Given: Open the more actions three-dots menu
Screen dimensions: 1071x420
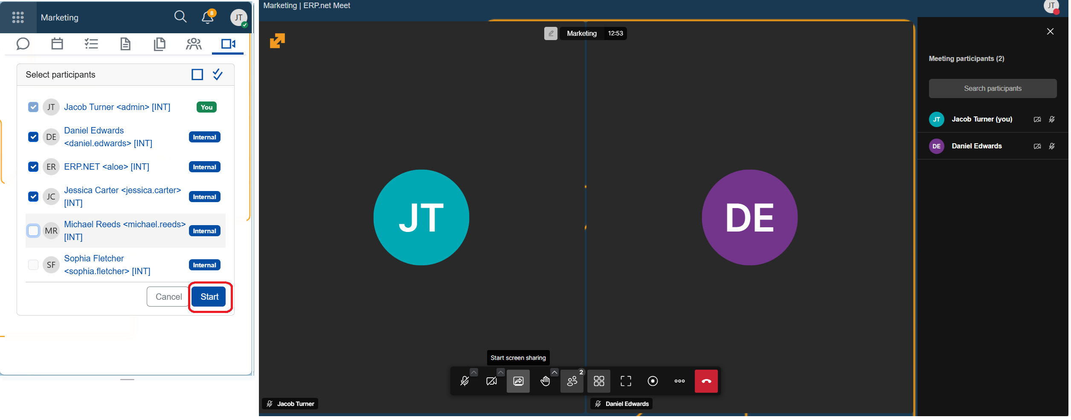Looking at the screenshot, I should click(679, 381).
